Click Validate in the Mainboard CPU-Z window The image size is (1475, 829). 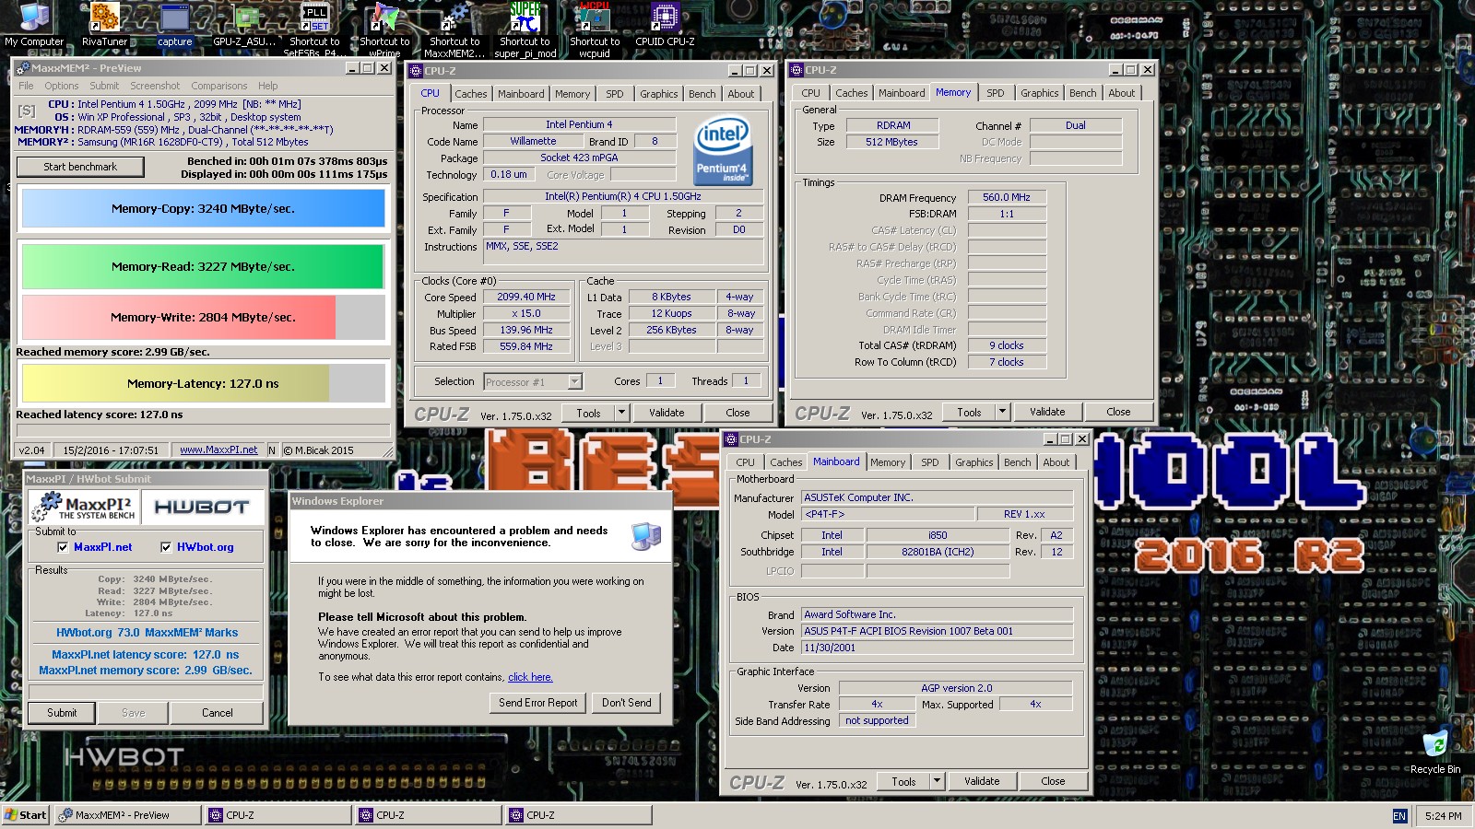point(982,781)
